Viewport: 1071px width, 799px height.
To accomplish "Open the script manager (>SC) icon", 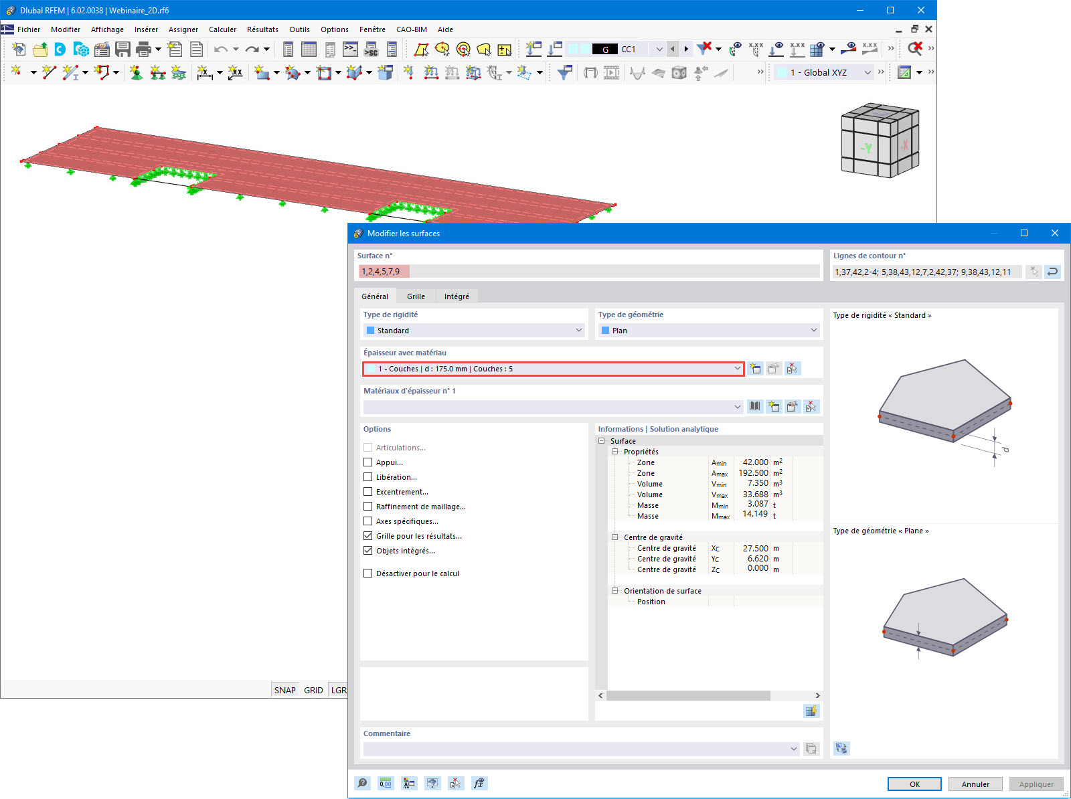I will pos(371,49).
